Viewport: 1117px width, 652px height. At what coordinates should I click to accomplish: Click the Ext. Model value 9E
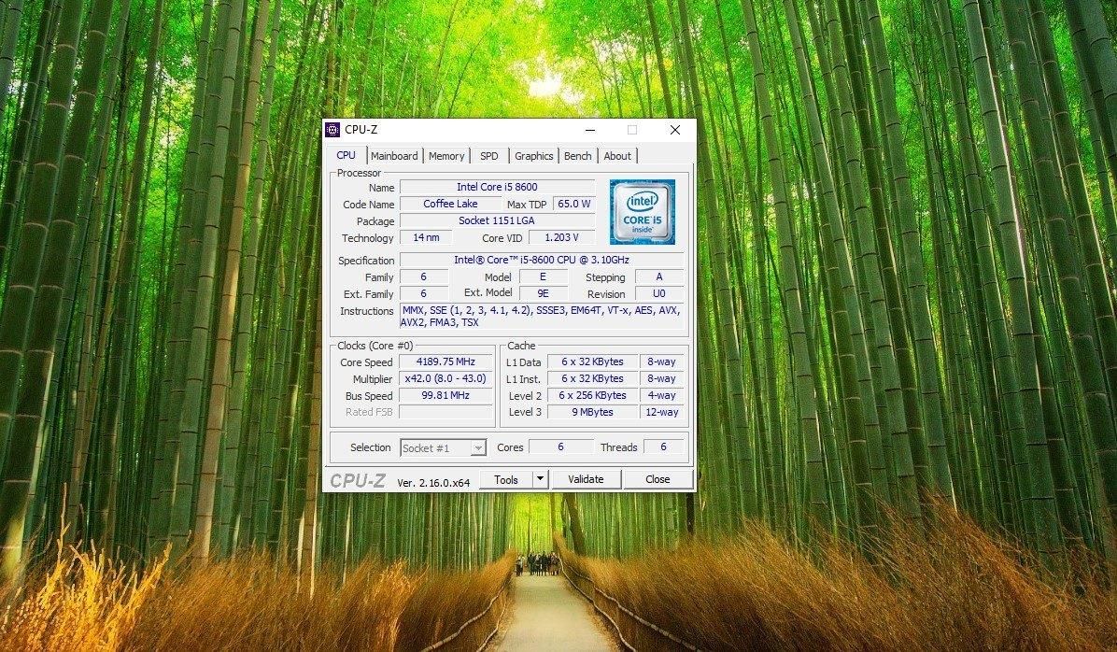[544, 293]
